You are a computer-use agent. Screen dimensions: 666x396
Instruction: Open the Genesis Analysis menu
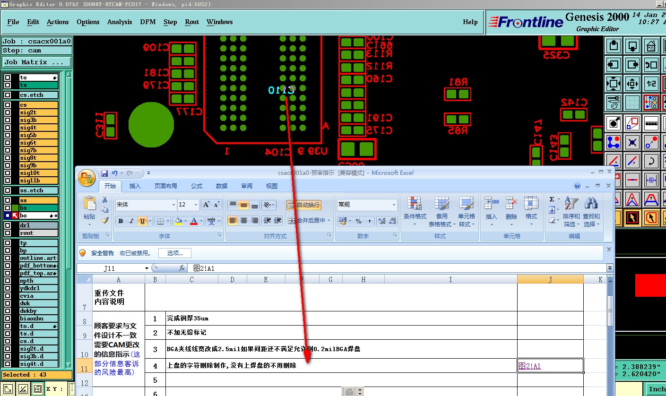[120, 22]
